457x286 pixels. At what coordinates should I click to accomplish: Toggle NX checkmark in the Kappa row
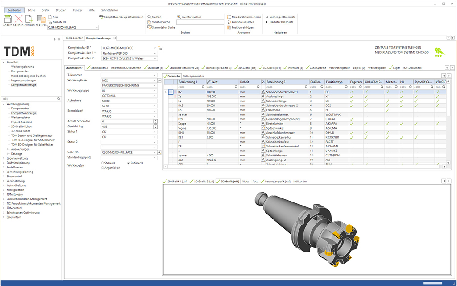coord(402,124)
